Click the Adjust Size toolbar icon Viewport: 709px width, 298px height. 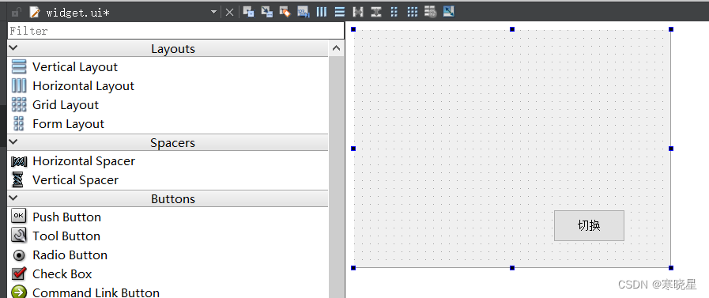point(448,12)
